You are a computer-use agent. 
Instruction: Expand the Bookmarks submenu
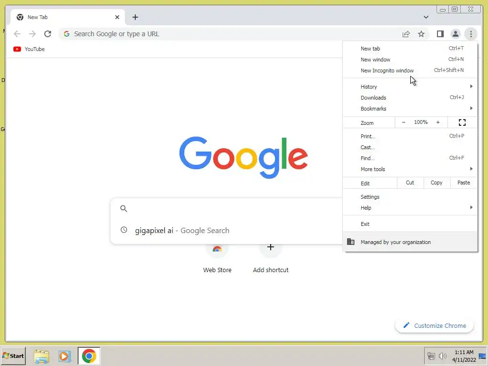(x=410, y=109)
